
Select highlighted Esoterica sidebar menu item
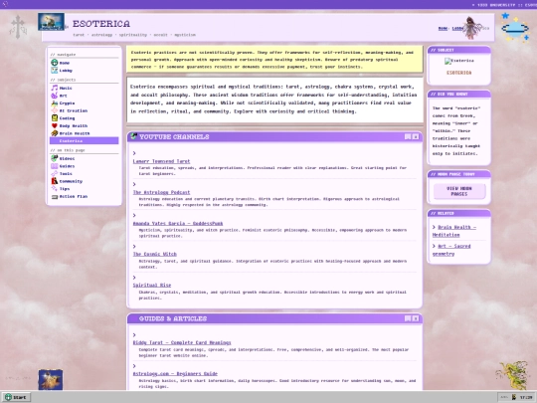(85, 141)
